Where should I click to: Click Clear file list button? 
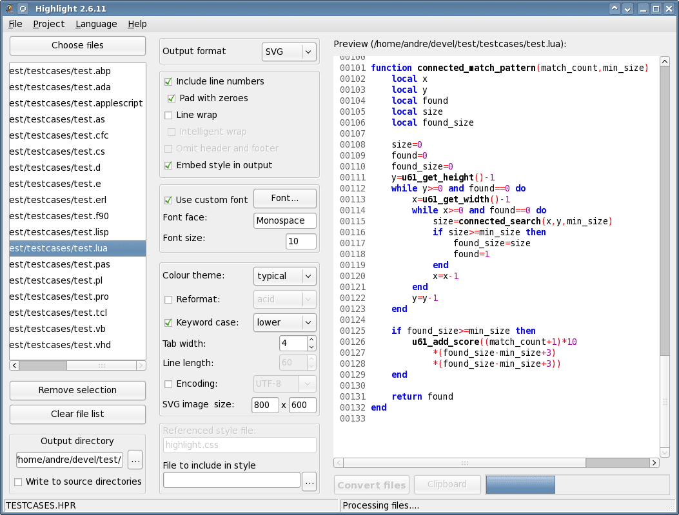click(x=77, y=414)
